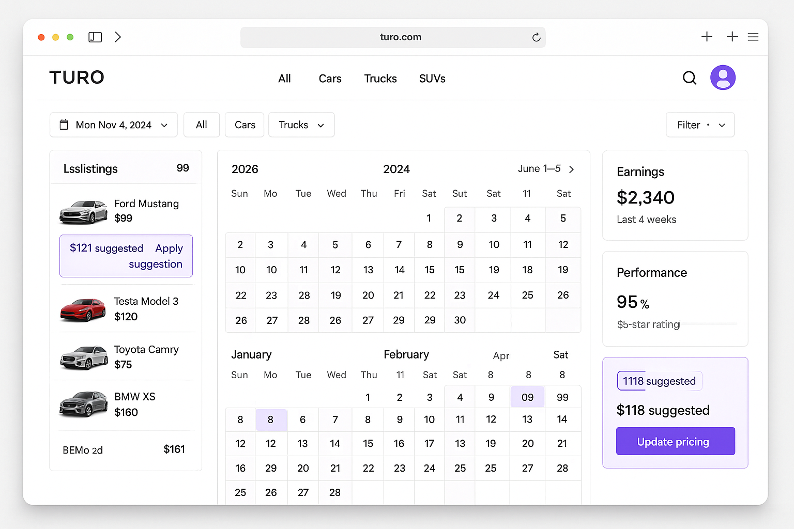This screenshot has height=529, width=794.
Task: Click day 30 in the upper calendar
Action: [460, 320]
